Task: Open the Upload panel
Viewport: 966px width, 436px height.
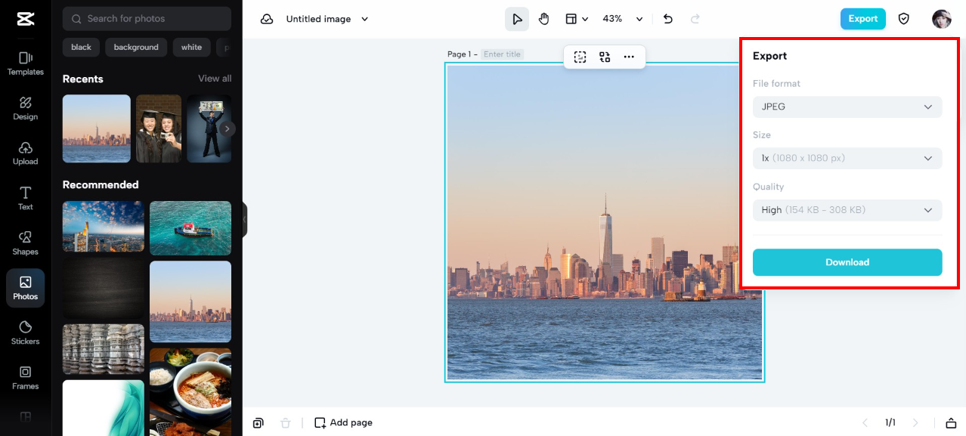Action: (x=26, y=153)
